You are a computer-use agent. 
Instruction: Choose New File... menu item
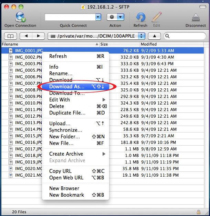click(x=76, y=143)
